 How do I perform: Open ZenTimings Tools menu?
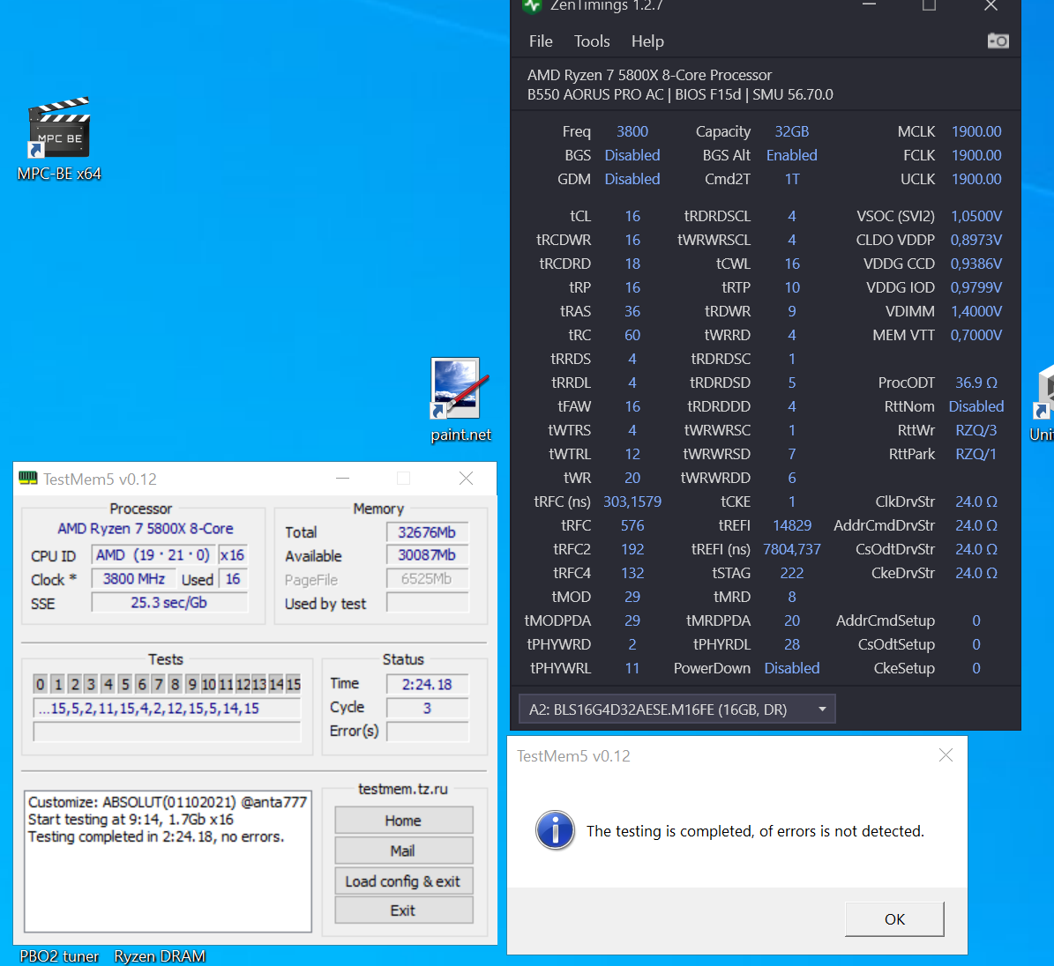[592, 41]
